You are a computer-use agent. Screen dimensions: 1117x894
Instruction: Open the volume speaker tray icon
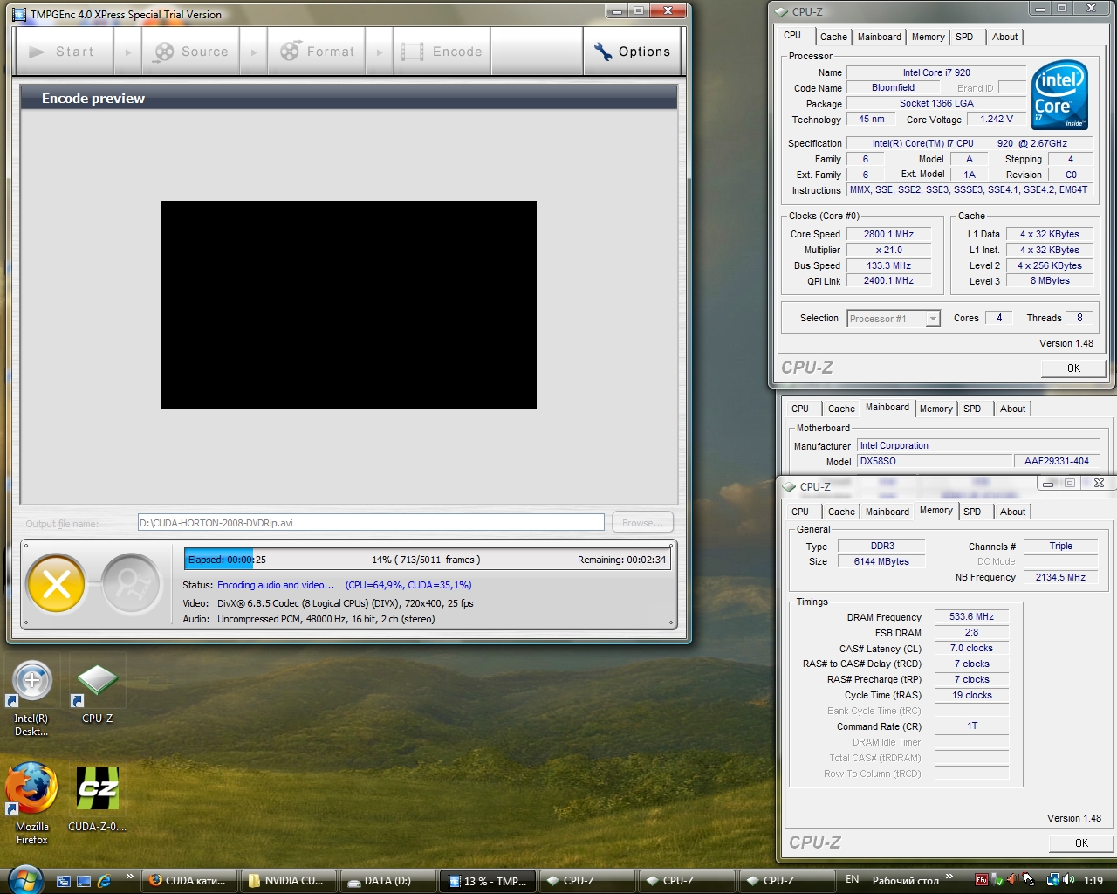tap(1068, 880)
